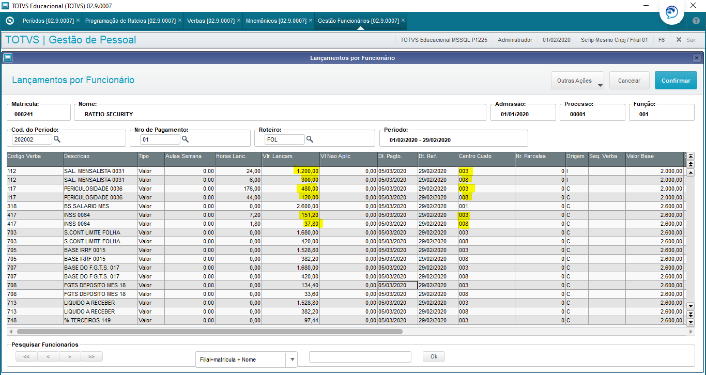The width and height of the screenshot is (706, 375).
Task: Click the RATEIO SECURITY name field
Action: point(281,114)
